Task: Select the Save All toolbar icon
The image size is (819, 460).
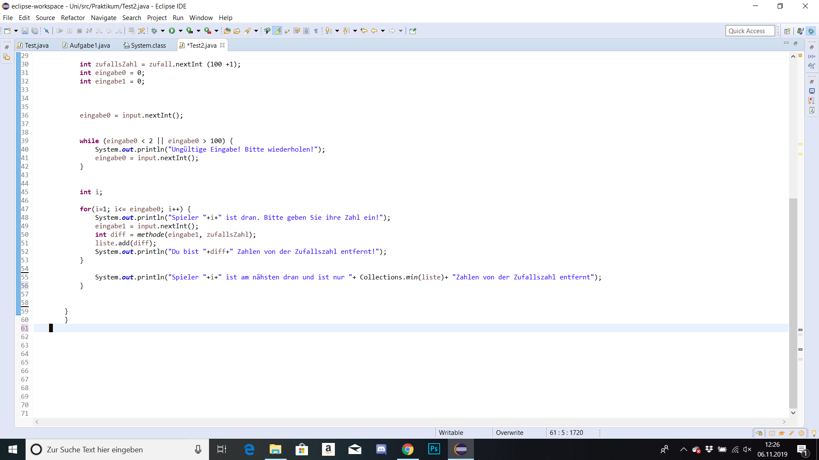Action: click(x=35, y=31)
